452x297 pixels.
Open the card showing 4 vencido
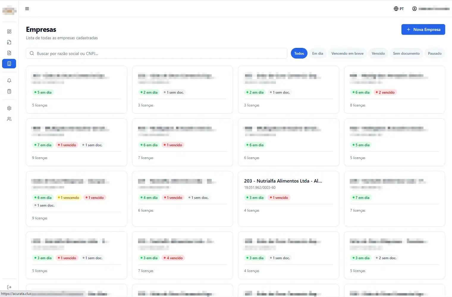coord(182,255)
